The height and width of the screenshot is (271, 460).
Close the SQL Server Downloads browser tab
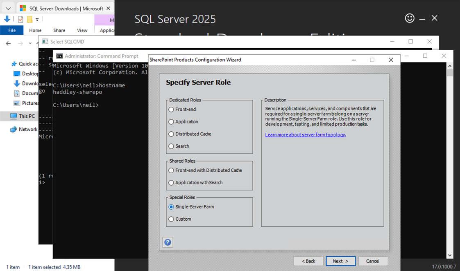108,9
